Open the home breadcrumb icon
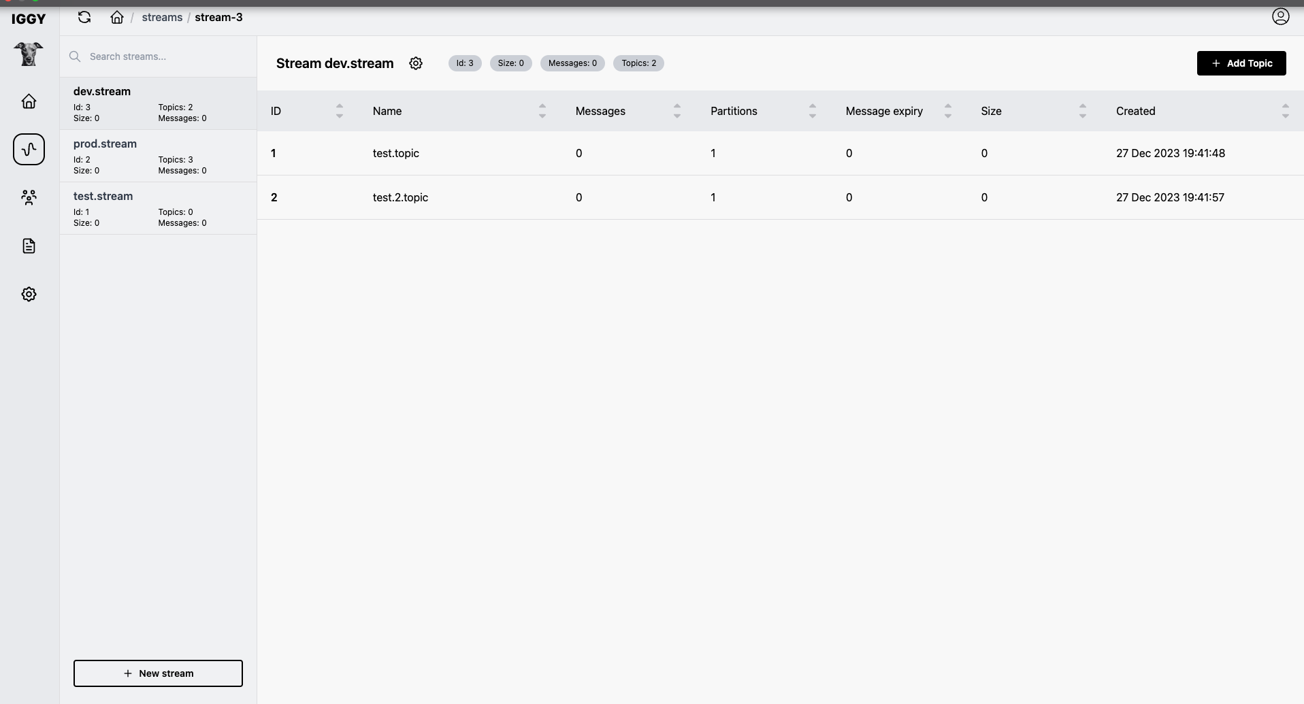1304x704 pixels. (x=117, y=17)
